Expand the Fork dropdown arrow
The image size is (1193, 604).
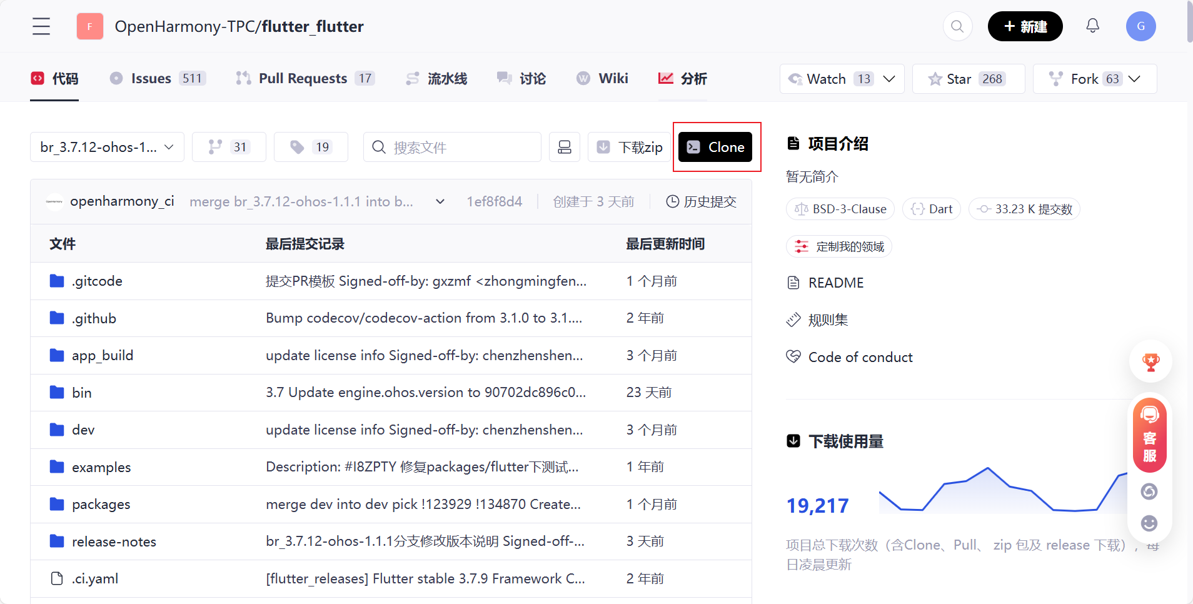point(1135,79)
